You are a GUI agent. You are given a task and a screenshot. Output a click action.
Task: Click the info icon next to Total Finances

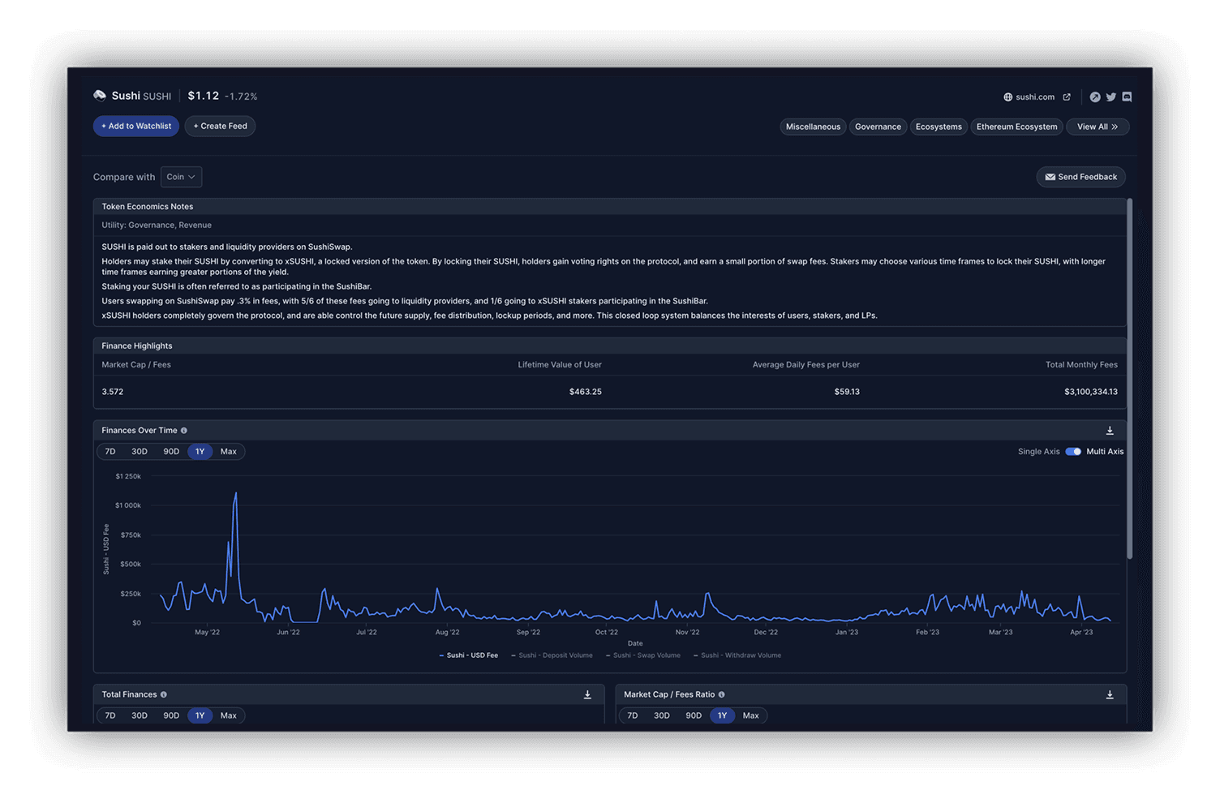164,694
